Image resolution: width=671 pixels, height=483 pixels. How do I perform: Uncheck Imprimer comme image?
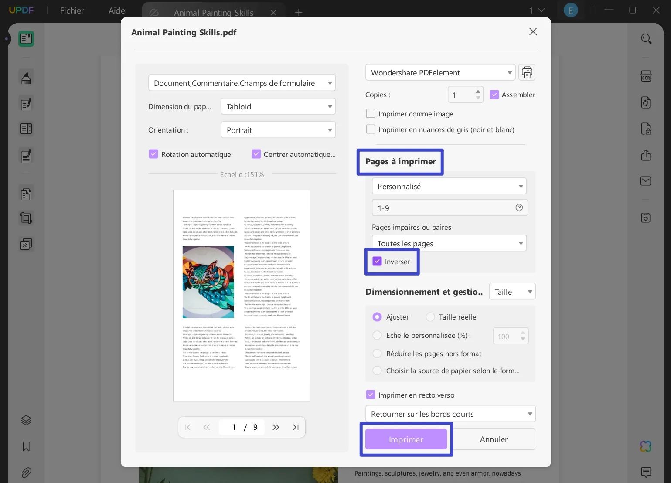click(x=370, y=113)
